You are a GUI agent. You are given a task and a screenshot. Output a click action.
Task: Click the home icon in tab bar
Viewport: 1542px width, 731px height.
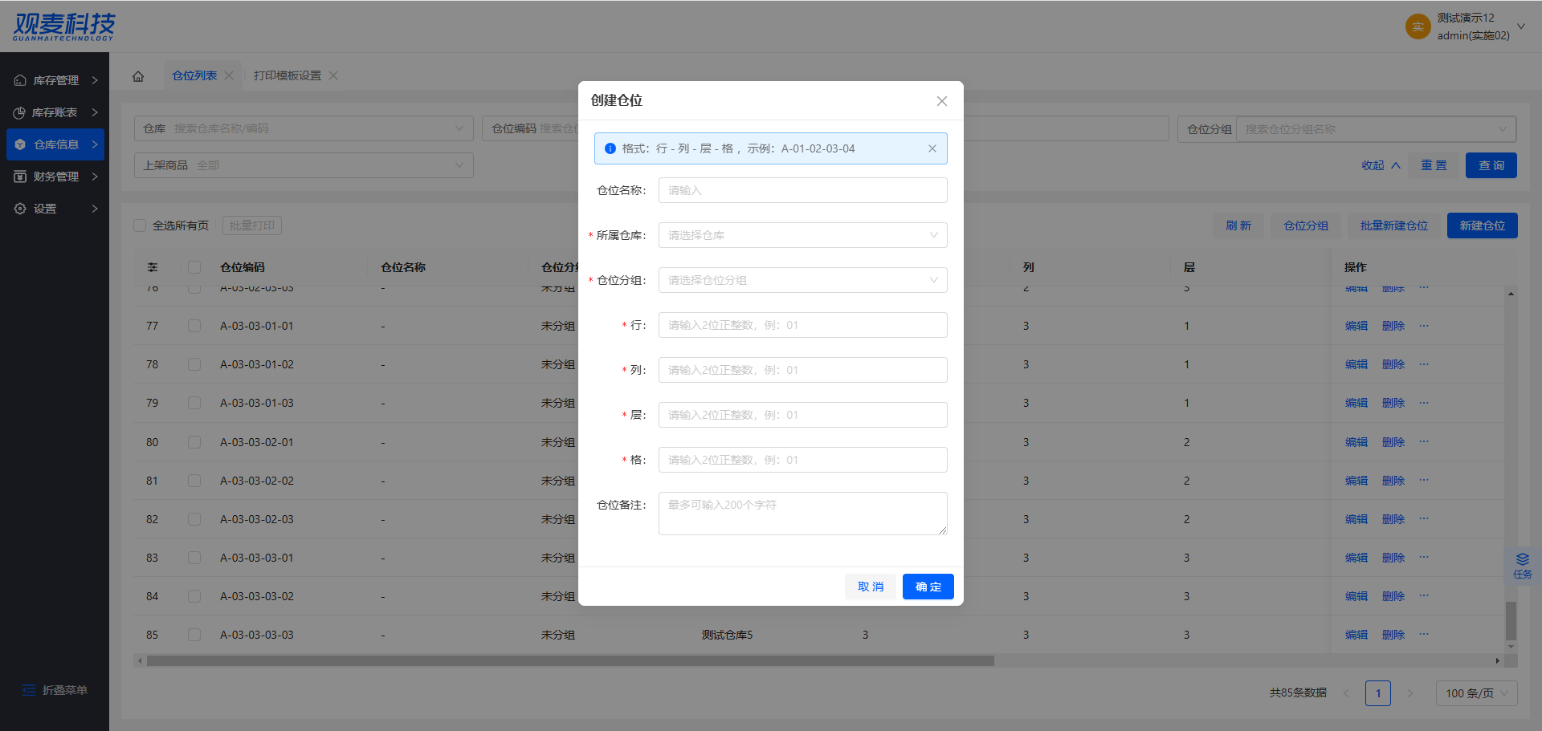138,76
